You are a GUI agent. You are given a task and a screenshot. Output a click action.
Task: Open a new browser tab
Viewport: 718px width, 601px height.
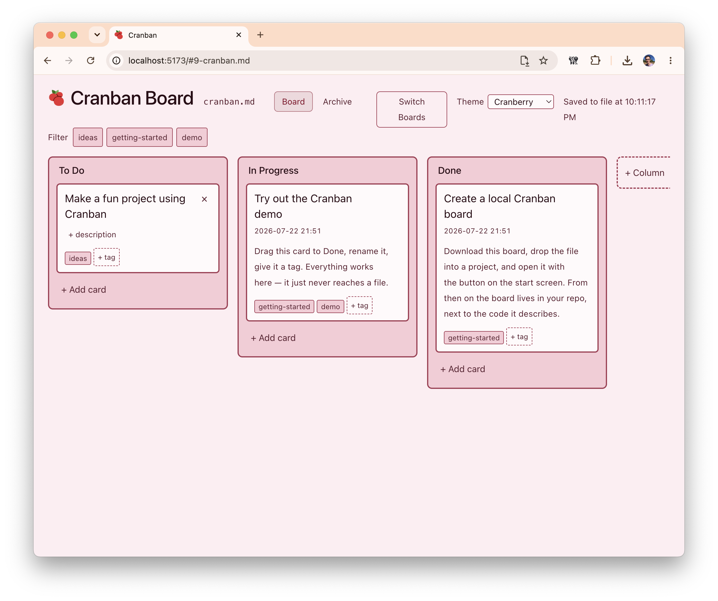click(x=260, y=35)
